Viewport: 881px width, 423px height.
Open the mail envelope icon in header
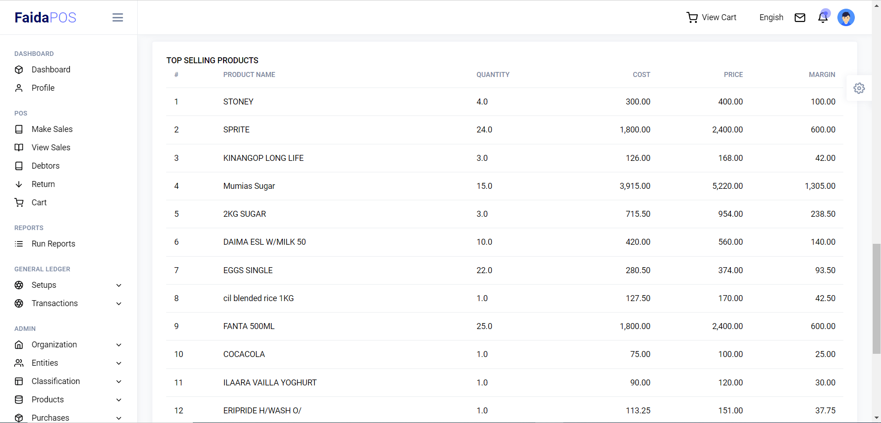tap(800, 17)
